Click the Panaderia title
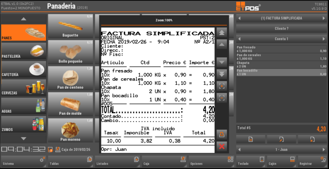The width and height of the screenshot is (329, 169). pyautogui.click(x=61, y=6)
